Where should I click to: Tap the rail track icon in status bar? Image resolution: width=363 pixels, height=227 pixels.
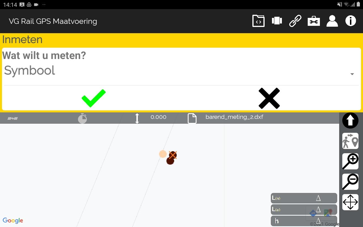13,118
